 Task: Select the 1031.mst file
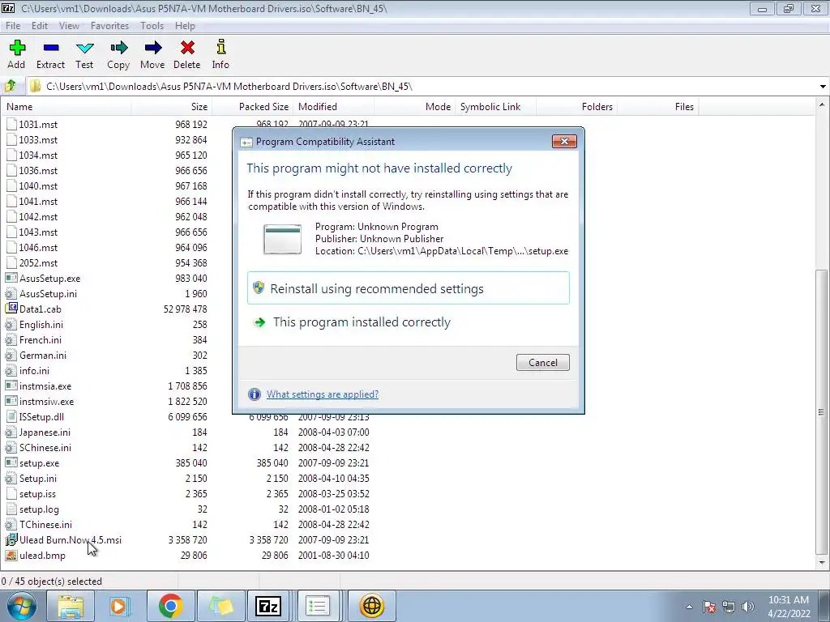38,124
